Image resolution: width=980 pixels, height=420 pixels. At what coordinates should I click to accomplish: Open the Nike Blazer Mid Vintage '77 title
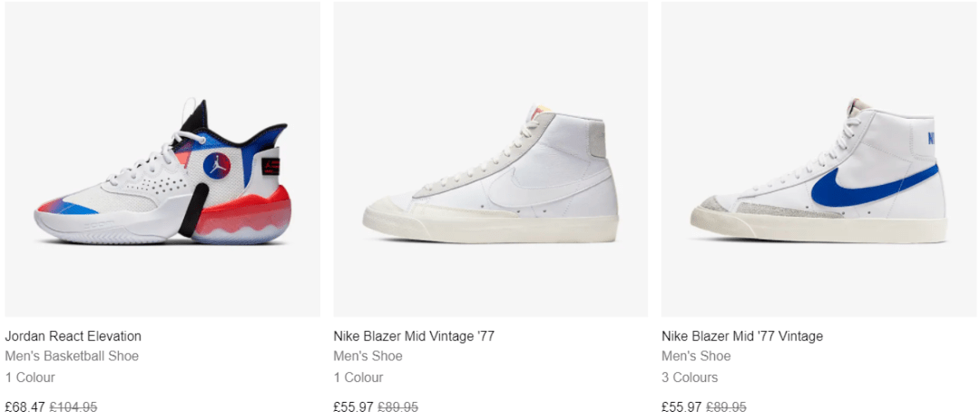tap(414, 337)
